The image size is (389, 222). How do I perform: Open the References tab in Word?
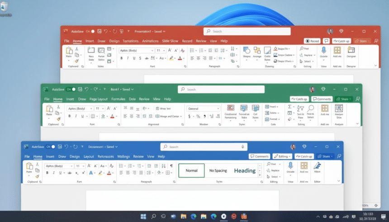click(106, 156)
